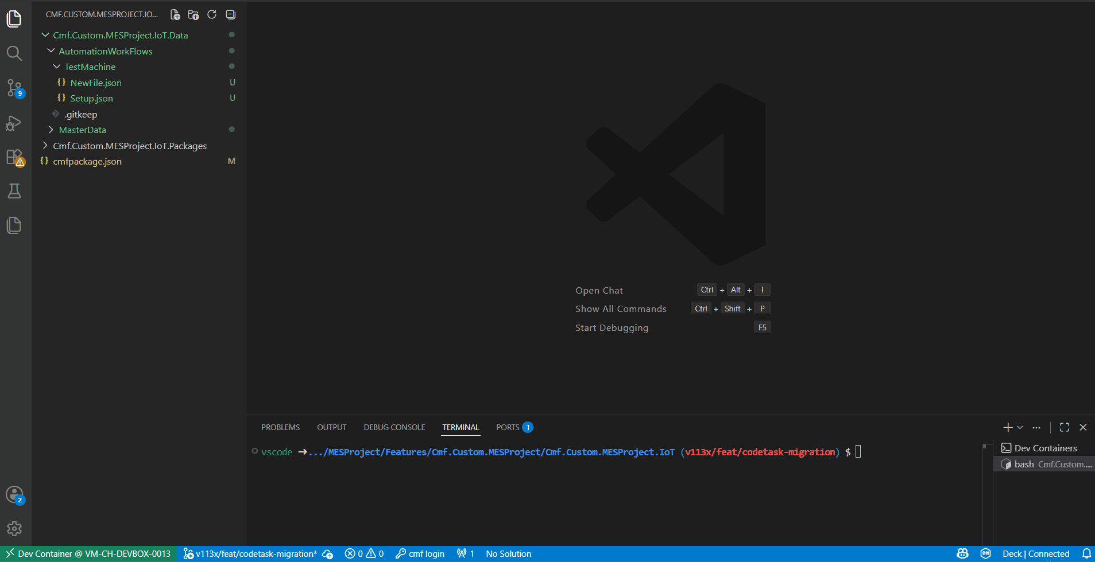Viewport: 1095px width, 562px height.
Task: Open NewFile.json in the editor
Action: (139, 83)
